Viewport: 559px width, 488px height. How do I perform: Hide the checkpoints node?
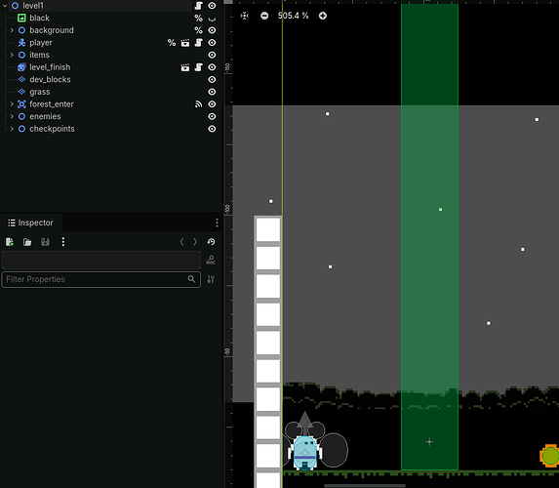pyautogui.click(x=212, y=129)
